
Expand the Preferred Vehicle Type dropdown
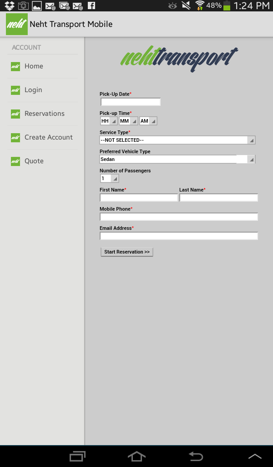click(x=177, y=159)
